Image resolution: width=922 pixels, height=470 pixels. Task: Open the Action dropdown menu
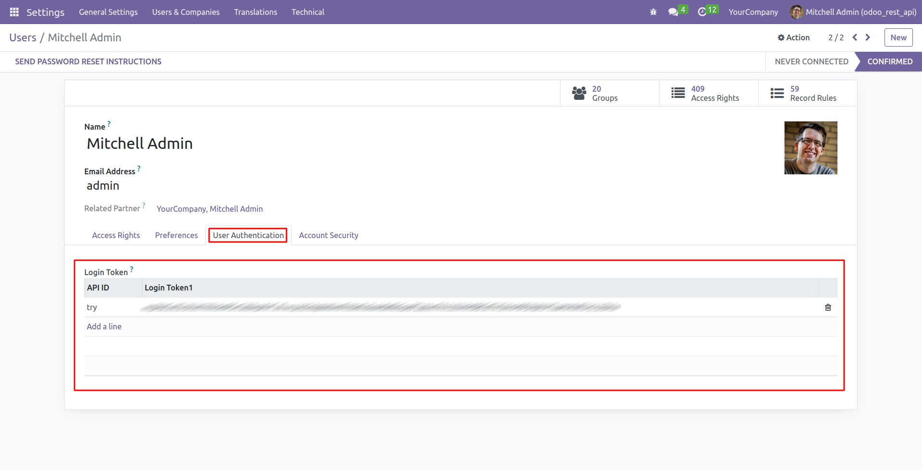[x=797, y=37]
